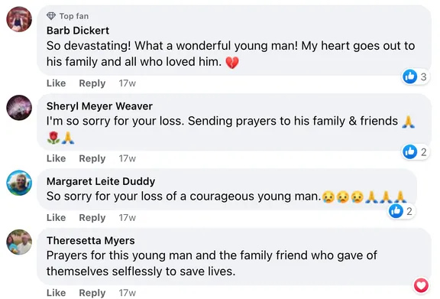Screen dimensions: 440x299
Task: Open Barb Dickert's profile picture
Action: coord(19,19)
